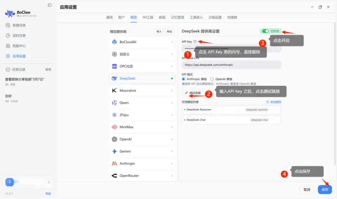Select the OpenRouter provider icon
Viewport: 337px width, 199px height.
[x=114, y=176]
